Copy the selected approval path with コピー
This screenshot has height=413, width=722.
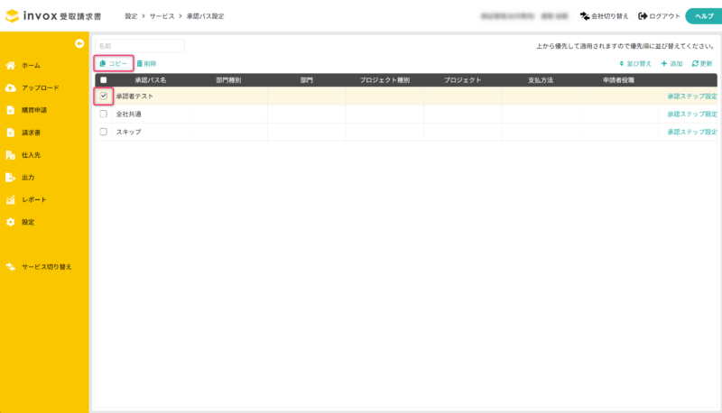pos(114,63)
